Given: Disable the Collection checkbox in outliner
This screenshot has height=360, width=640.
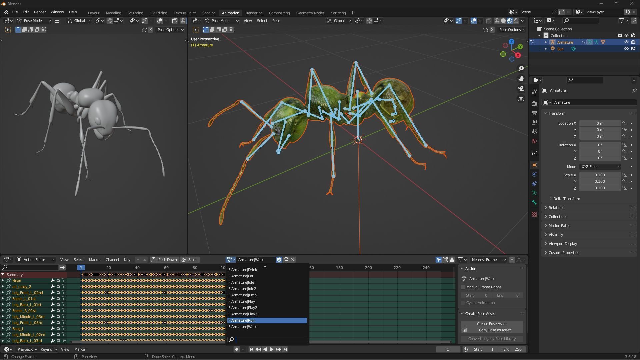Looking at the screenshot, I should [620, 35].
